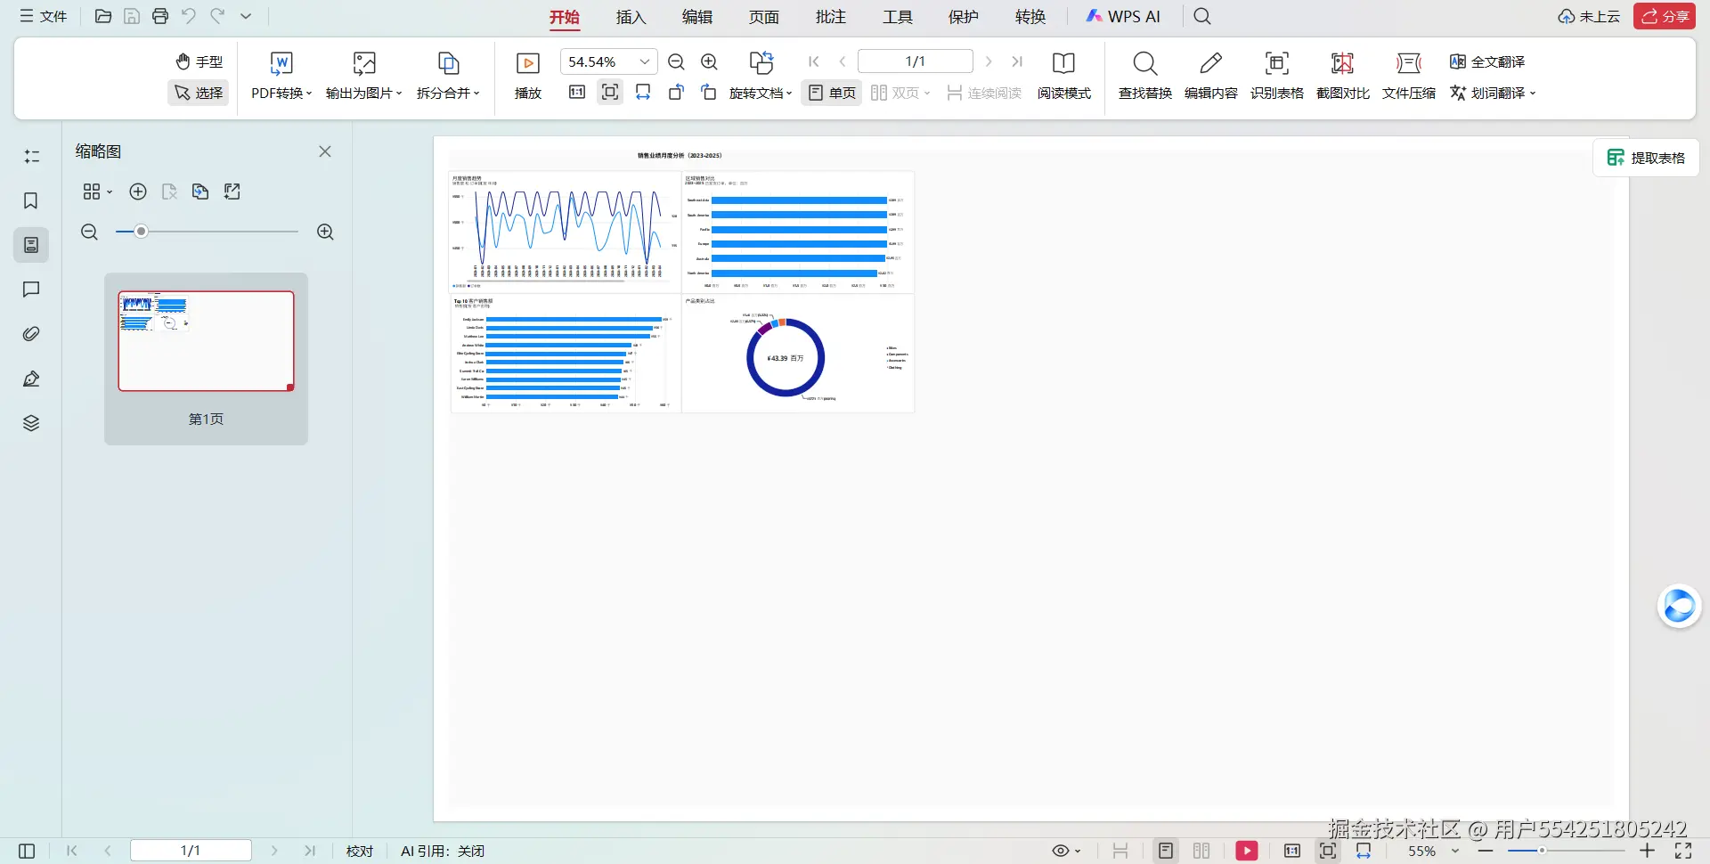
Task: Open 截图对比 tool
Action: pos(1343,76)
